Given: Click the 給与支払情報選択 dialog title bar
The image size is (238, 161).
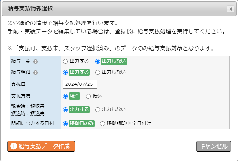Looking at the screenshot, I should click(119, 9).
